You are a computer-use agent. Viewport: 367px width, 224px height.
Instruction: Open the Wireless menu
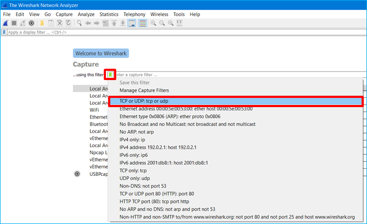point(159,14)
